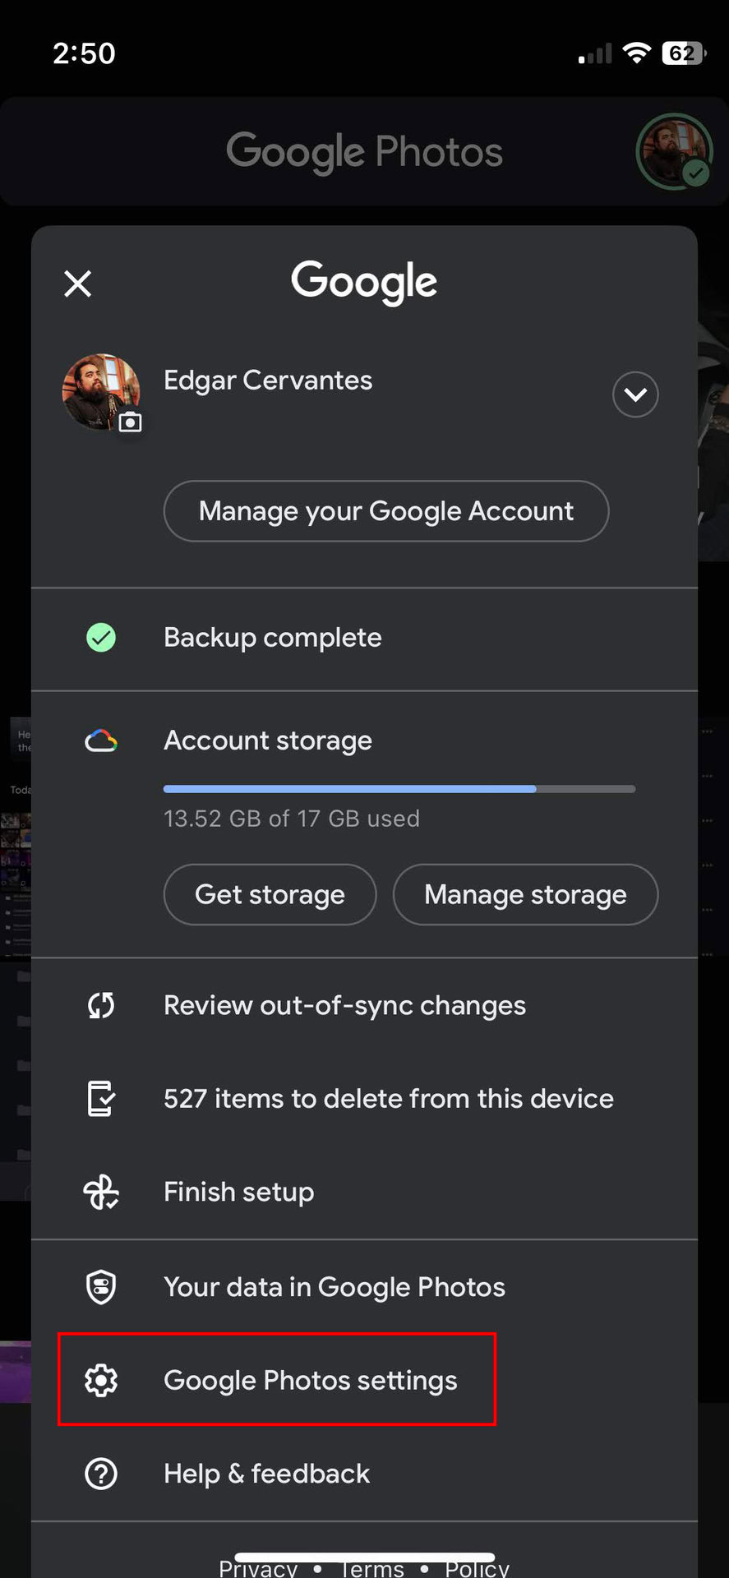Tap the Help & feedback question icon

click(101, 1474)
